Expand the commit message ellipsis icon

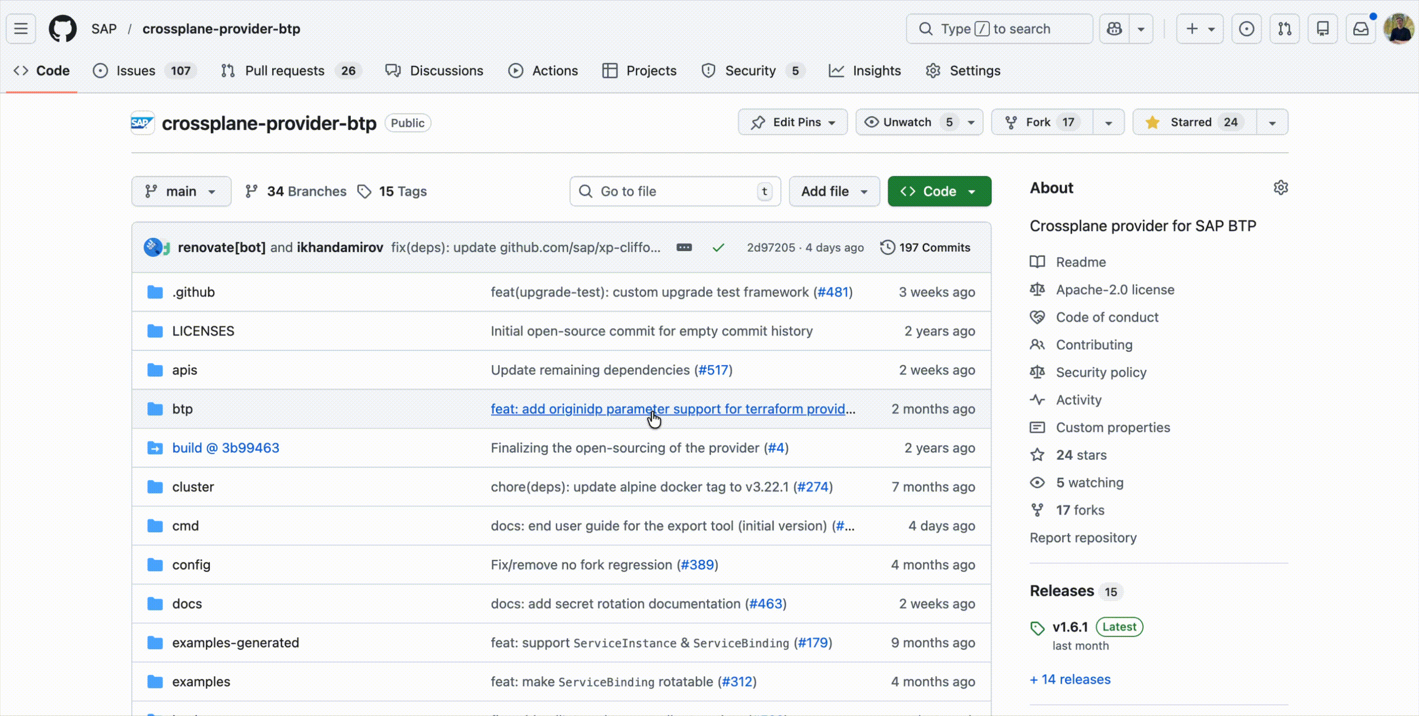click(684, 248)
